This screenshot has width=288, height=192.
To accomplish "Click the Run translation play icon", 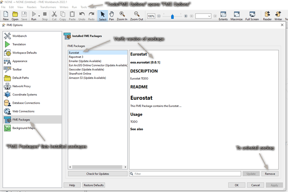I will pos(33,15).
